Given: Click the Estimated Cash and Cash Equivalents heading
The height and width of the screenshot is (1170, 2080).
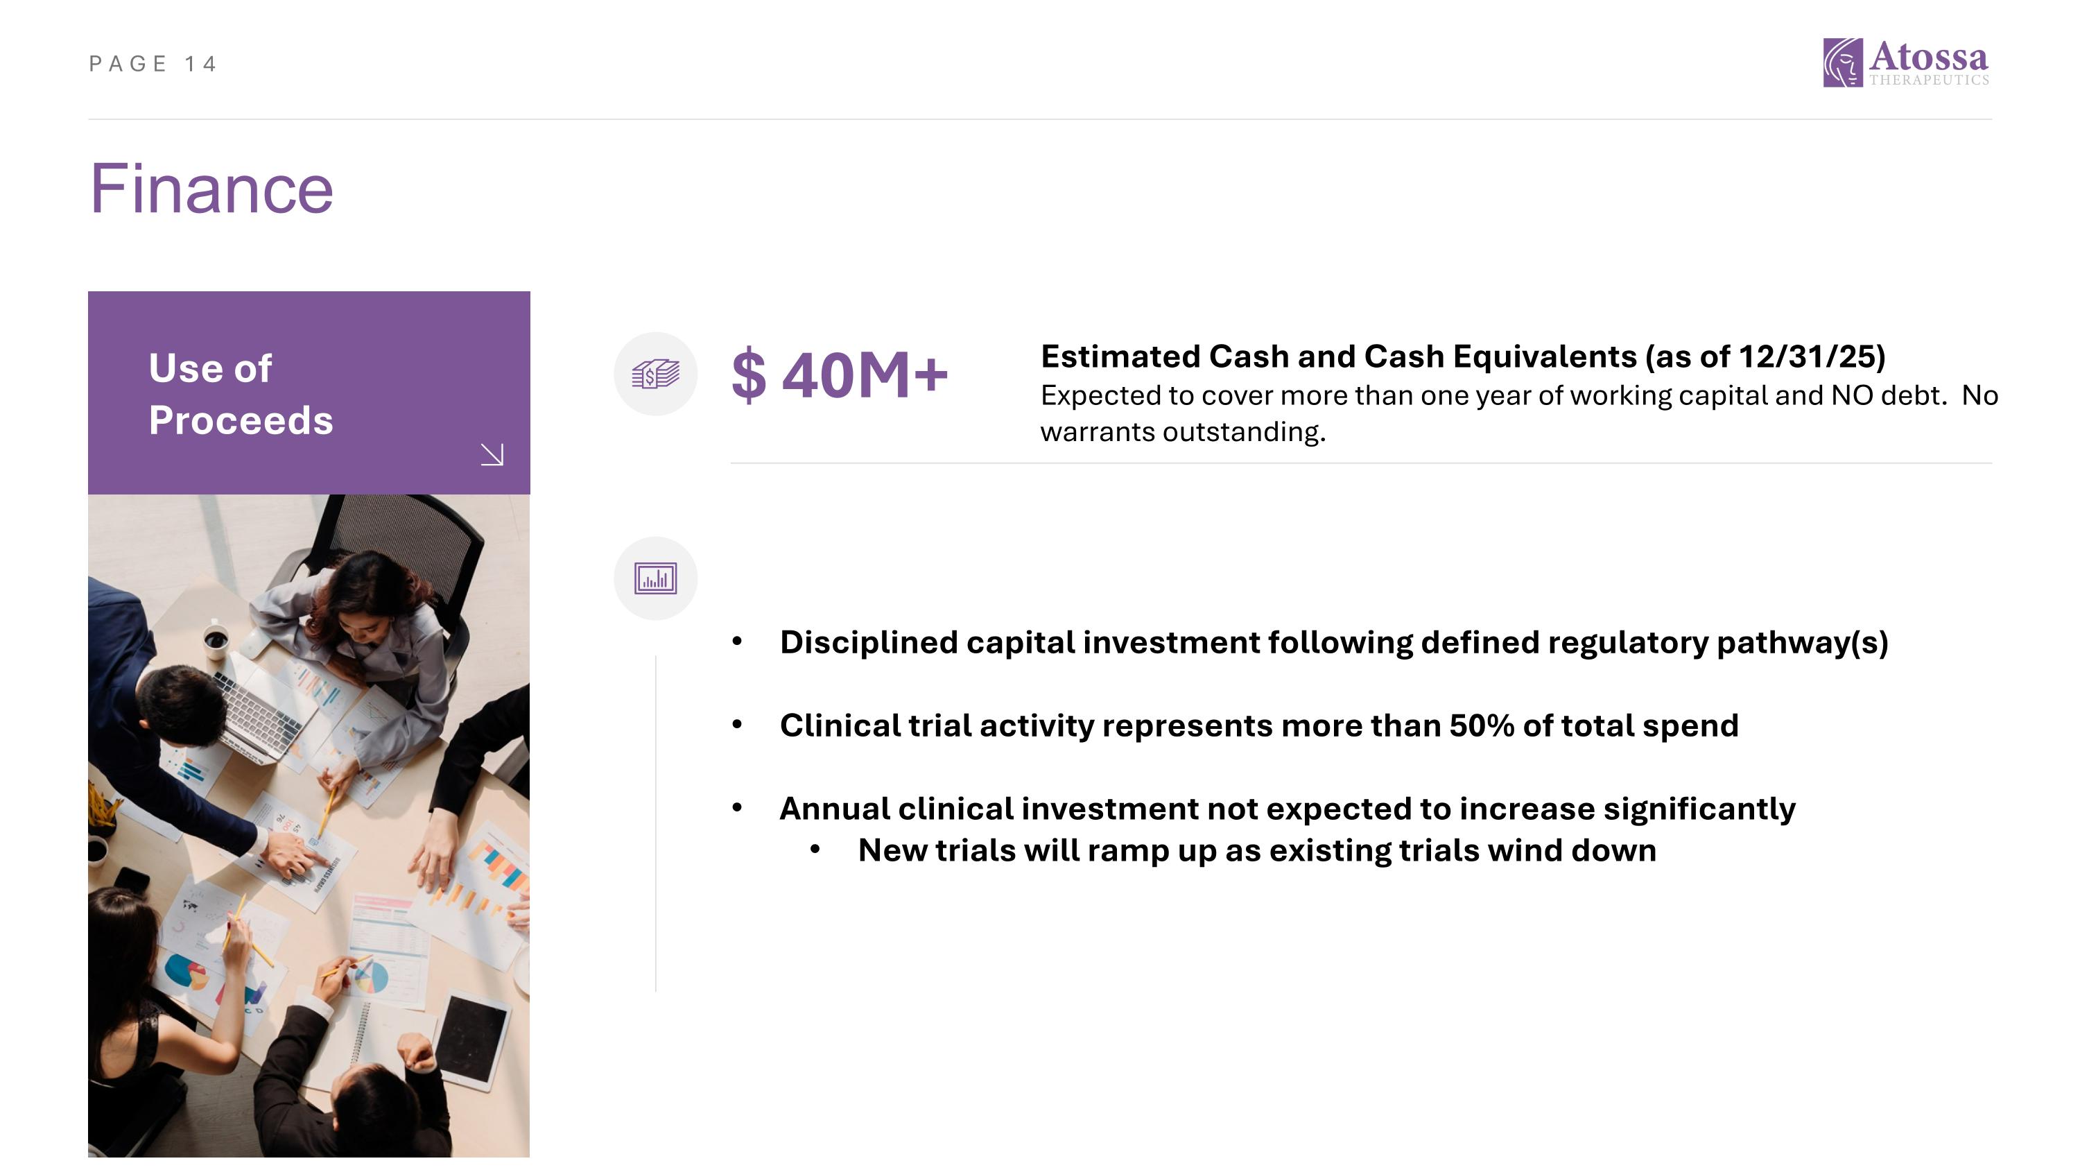Looking at the screenshot, I should [x=1462, y=356].
